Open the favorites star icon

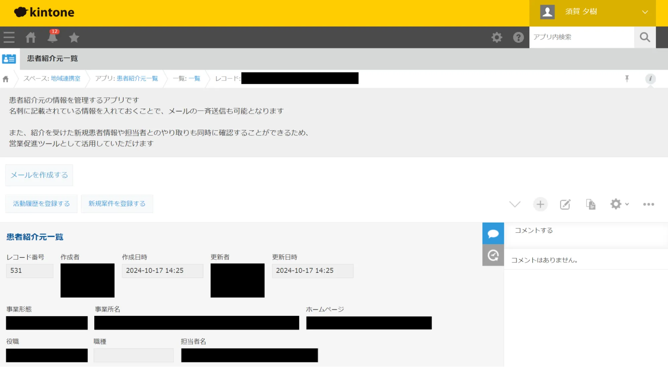74,37
